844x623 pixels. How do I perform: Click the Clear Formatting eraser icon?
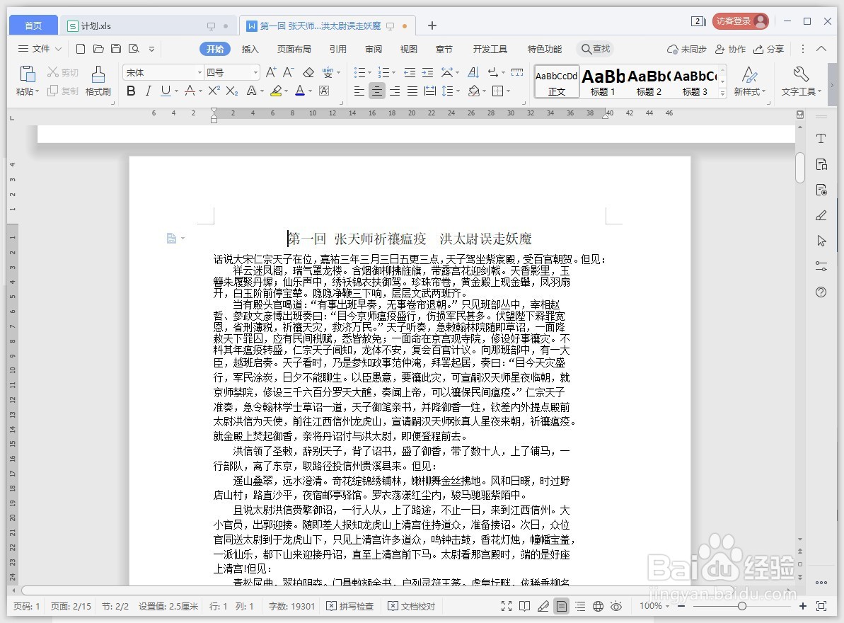[x=308, y=72]
